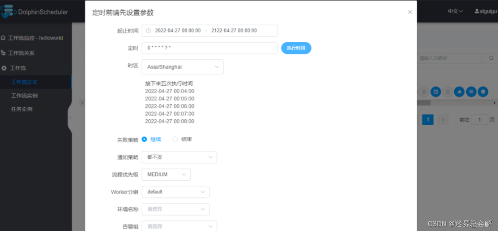
Task: Close the timing parameters dialog
Action: pyautogui.click(x=410, y=12)
